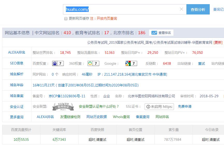Toggle the 更新网页缓存 checkbox
Viewport: 224px width, 146px height.
66,19
